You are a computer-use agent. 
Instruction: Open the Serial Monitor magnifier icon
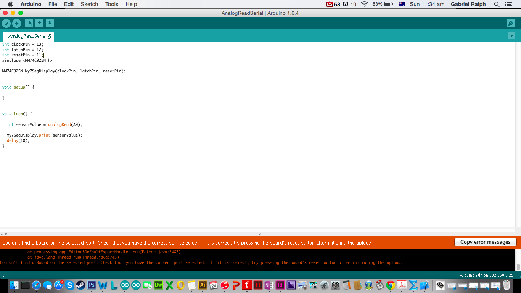click(x=511, y=24)
